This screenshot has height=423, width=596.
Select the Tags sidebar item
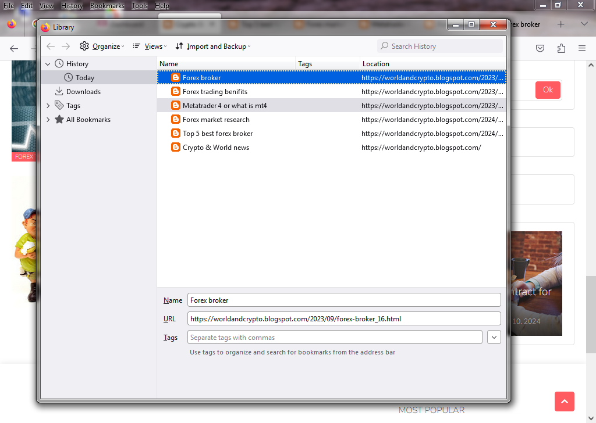click(73, 106)
